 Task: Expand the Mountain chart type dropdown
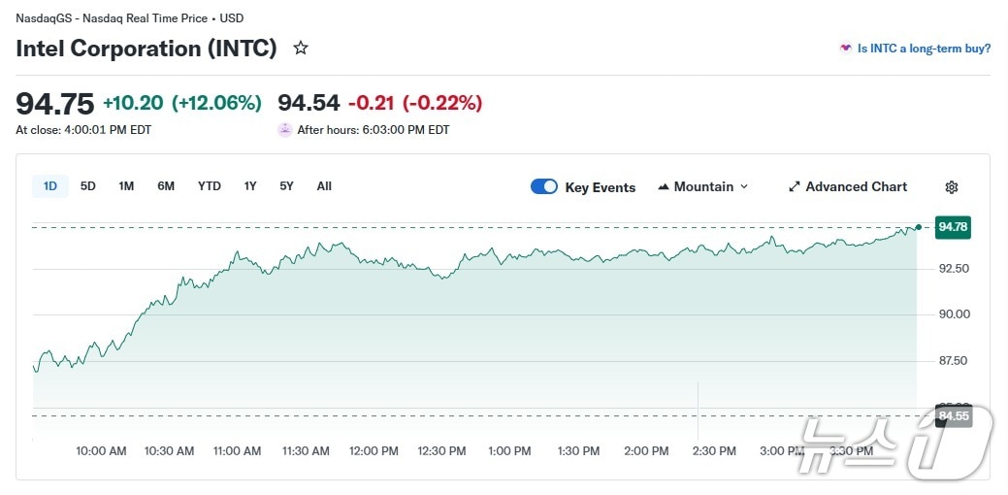pyautogui.click(x=744, y=187)
